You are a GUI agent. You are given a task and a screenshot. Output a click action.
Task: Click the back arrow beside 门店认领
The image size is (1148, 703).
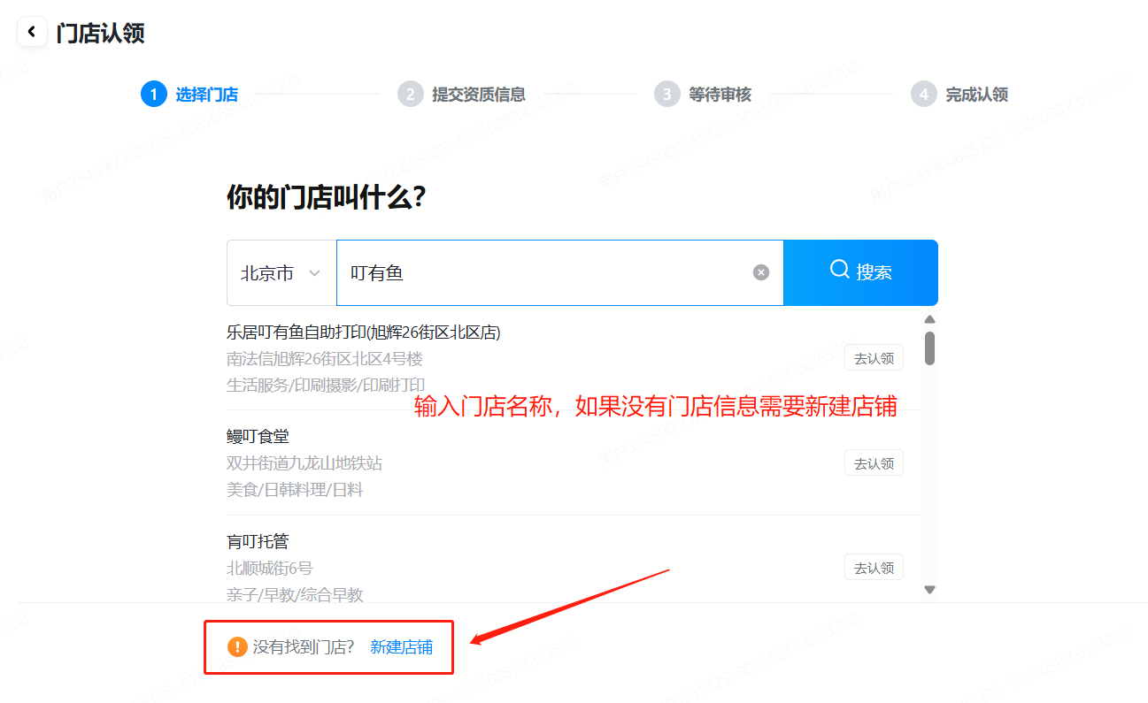32,33
